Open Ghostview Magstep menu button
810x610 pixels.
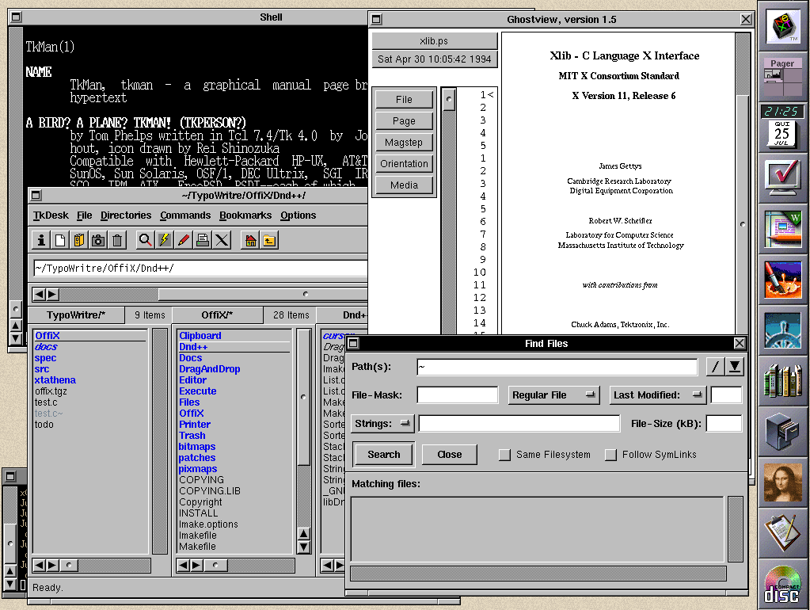404,142
